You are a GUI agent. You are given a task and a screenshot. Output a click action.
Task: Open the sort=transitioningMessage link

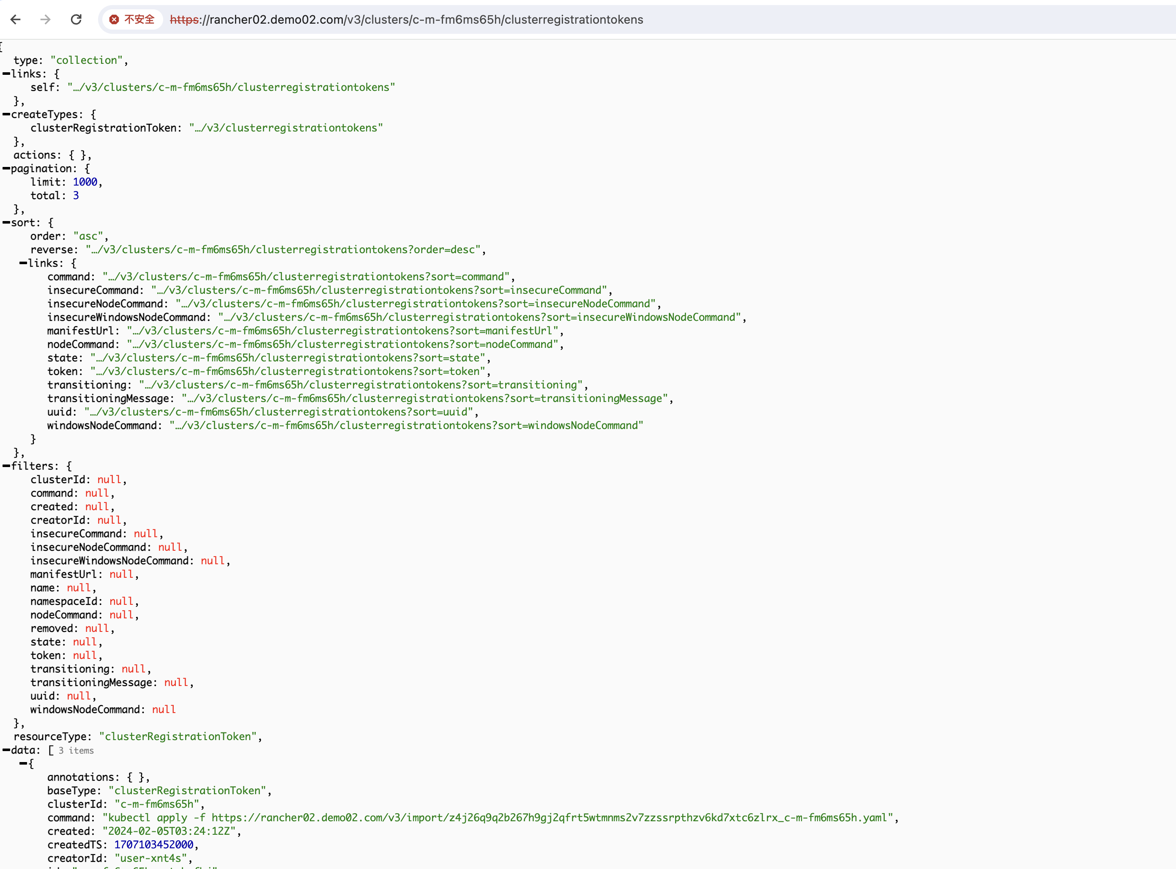(x=425, y=399)
